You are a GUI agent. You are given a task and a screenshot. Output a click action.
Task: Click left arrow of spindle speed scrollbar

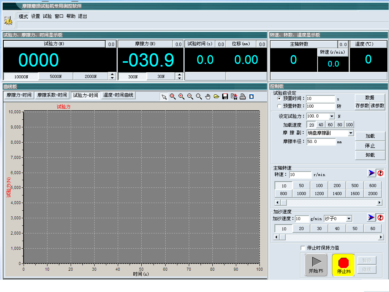coord(278,203)
